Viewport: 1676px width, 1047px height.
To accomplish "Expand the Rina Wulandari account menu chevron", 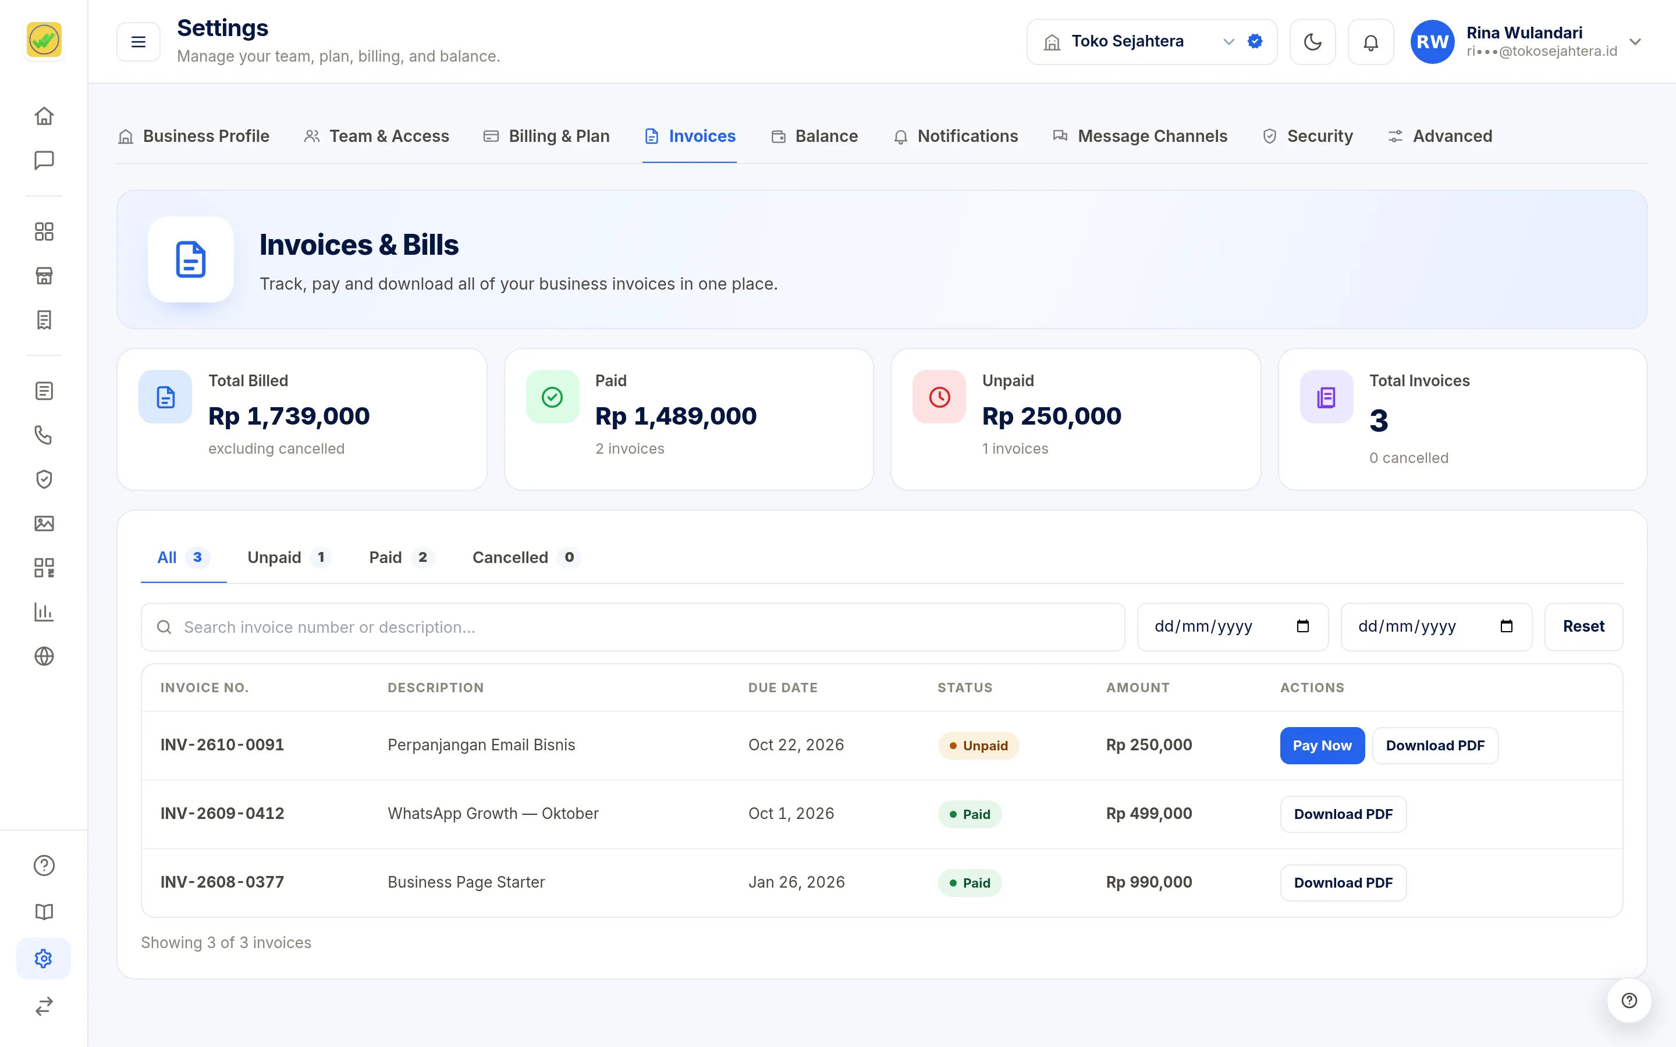I will pyautogui.click(x=1635, y=41).
